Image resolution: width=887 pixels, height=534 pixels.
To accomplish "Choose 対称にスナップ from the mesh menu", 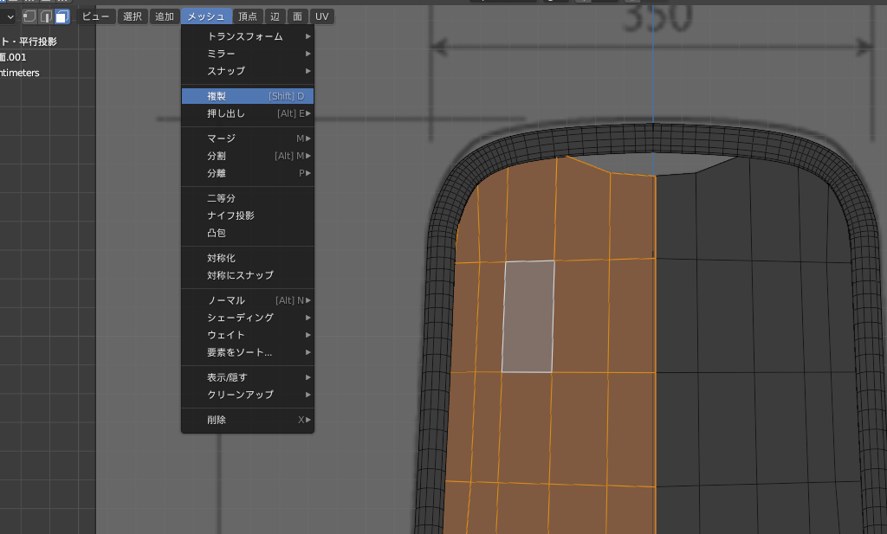I will point(248,275).
